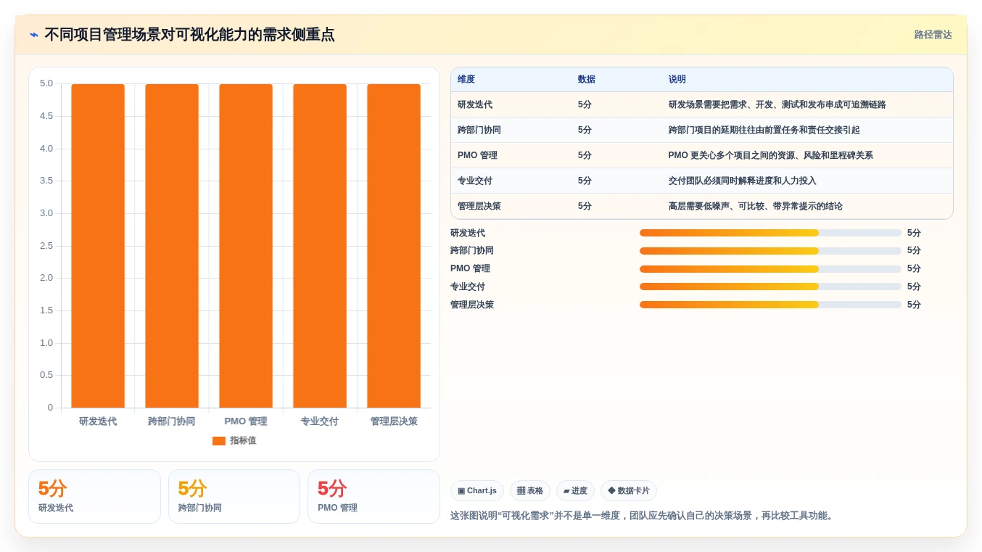Click the 专业交付 progress bar
Image resolution: width=982 pixels, height=552 pixels.
coord(770,287)
